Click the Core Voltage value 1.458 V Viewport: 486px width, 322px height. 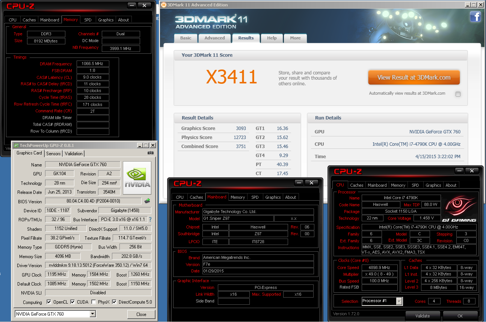[427, 218]
